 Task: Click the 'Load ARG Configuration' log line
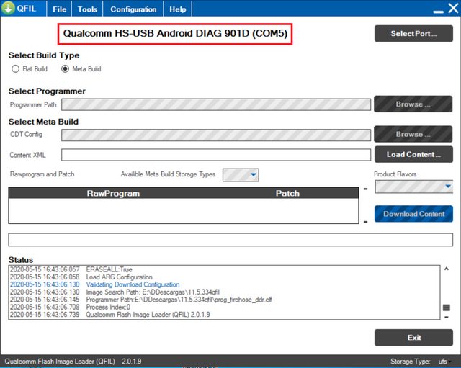81,277
